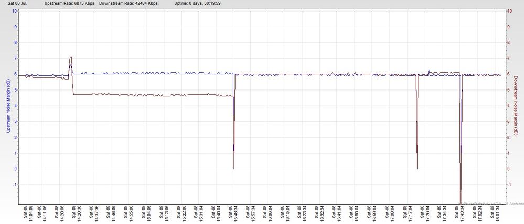Viewport: 524px width, 224px height.
Task: Click the red downstream axis tick 10
Action: pyautogui.click(x=510, y=11)
